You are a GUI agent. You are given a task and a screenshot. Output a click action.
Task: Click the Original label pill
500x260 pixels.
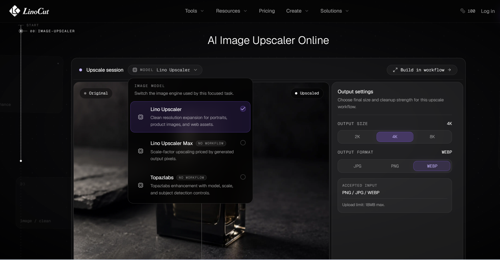point(96,93)
